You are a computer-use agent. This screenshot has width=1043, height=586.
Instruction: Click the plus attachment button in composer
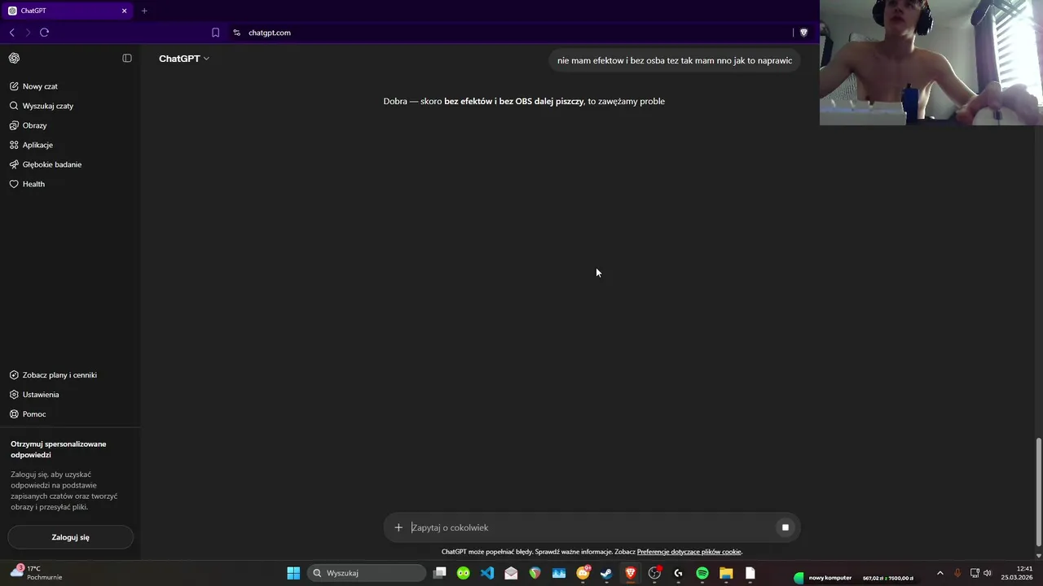(x=398, y=527)
